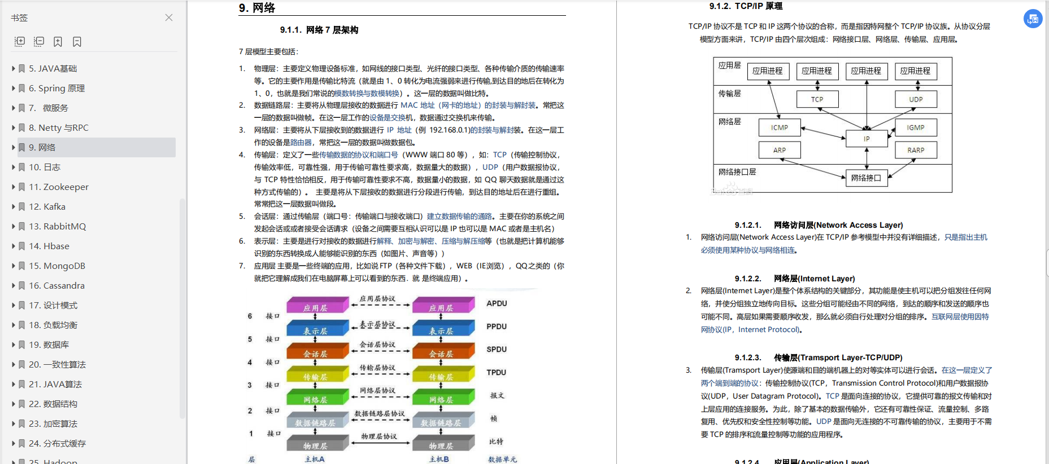Click bookmark icon beside 13. RabbitMQ

coord(22,226)
